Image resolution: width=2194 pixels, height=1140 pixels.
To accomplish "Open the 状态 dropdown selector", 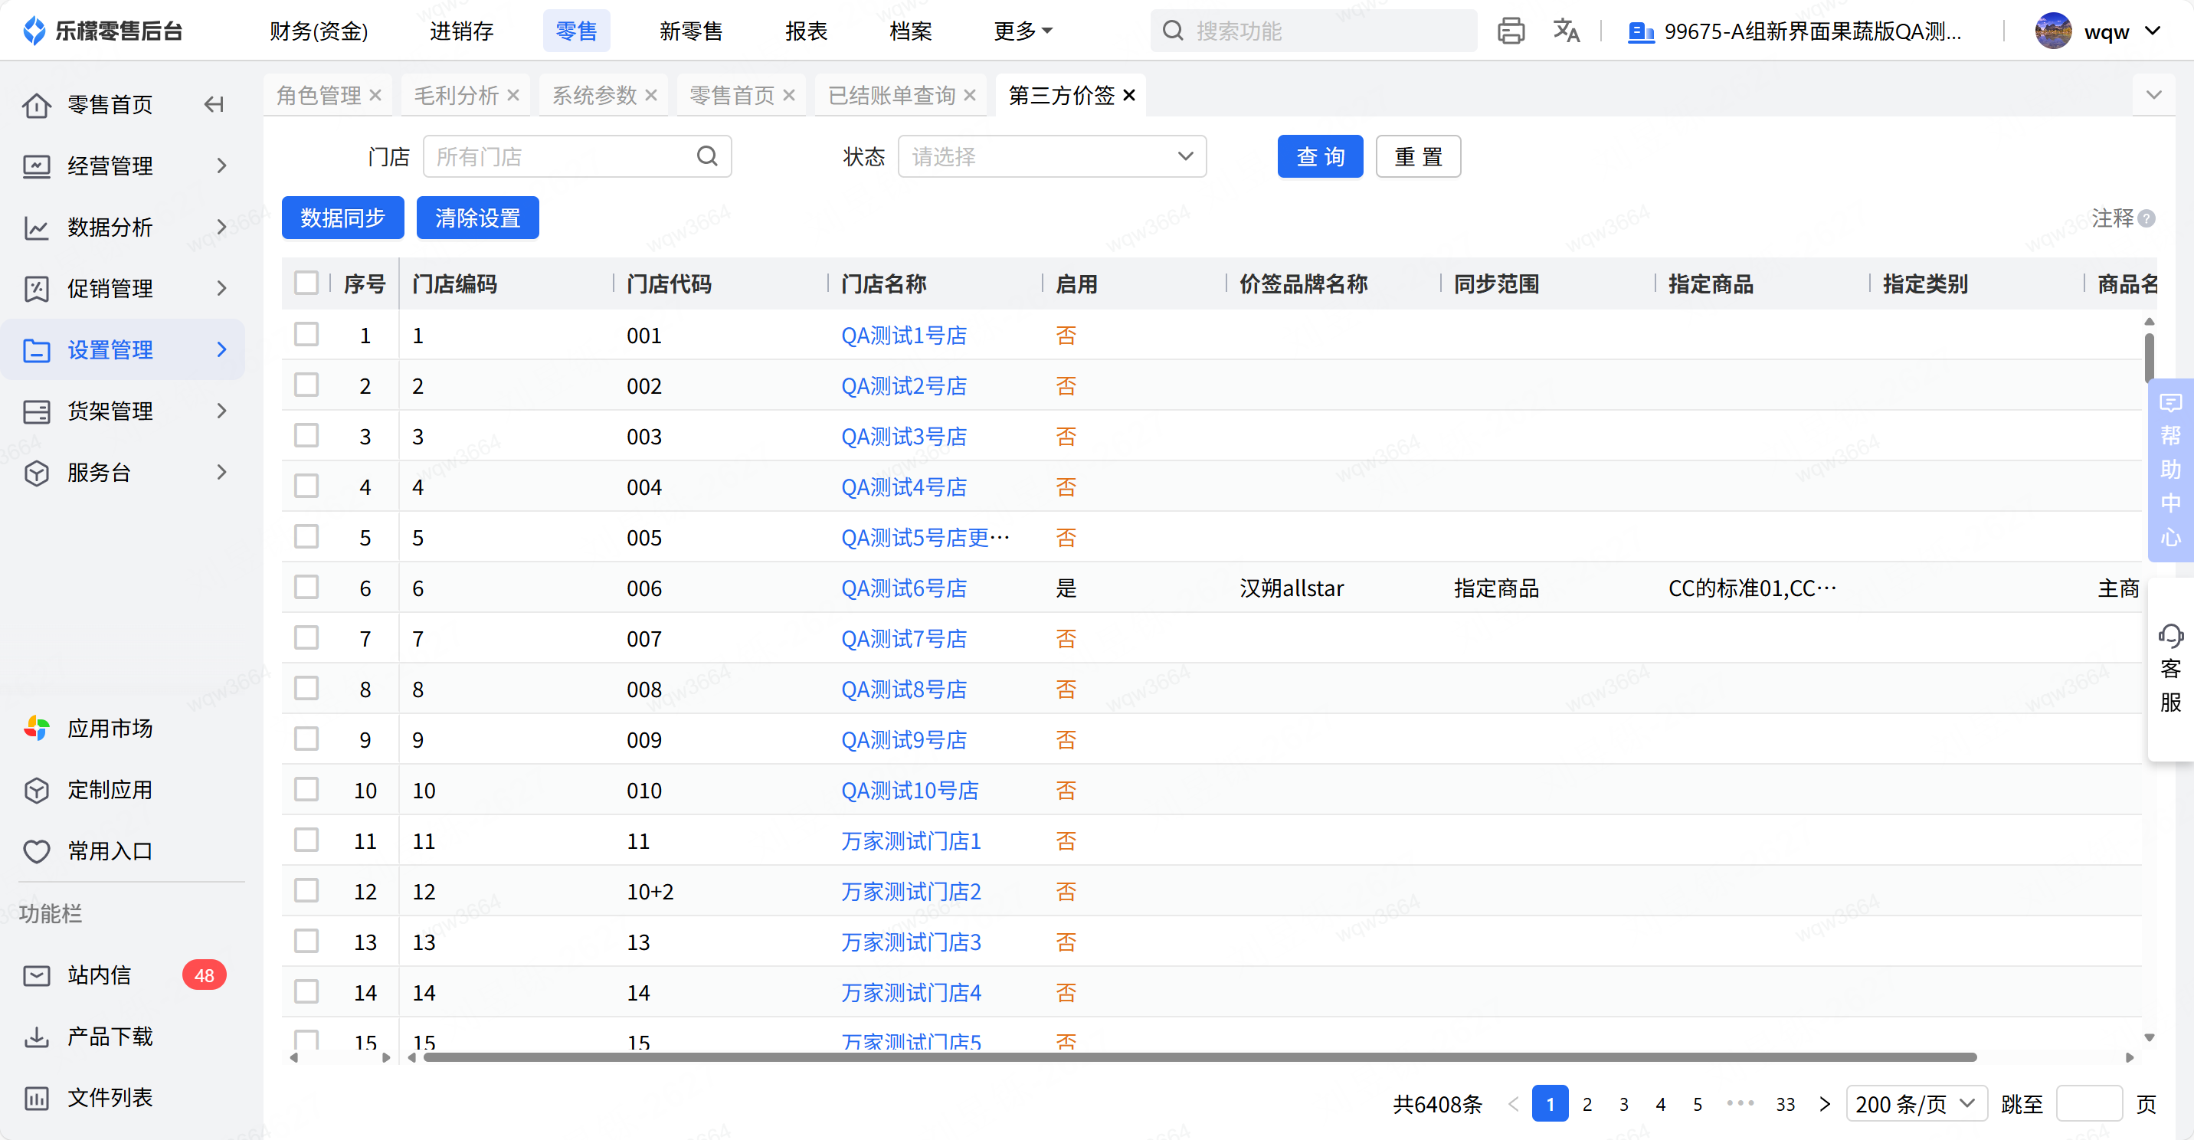I will 1051,157.
